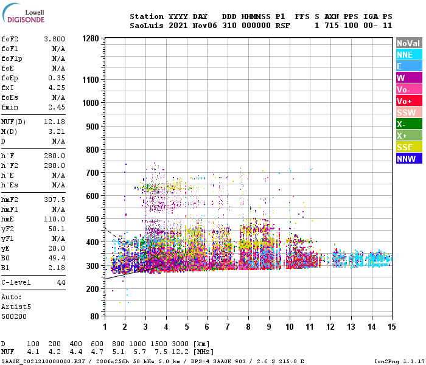Click the B0 value 49.4
The width and height of the screenshot is (426, 365).
(57, 258)
